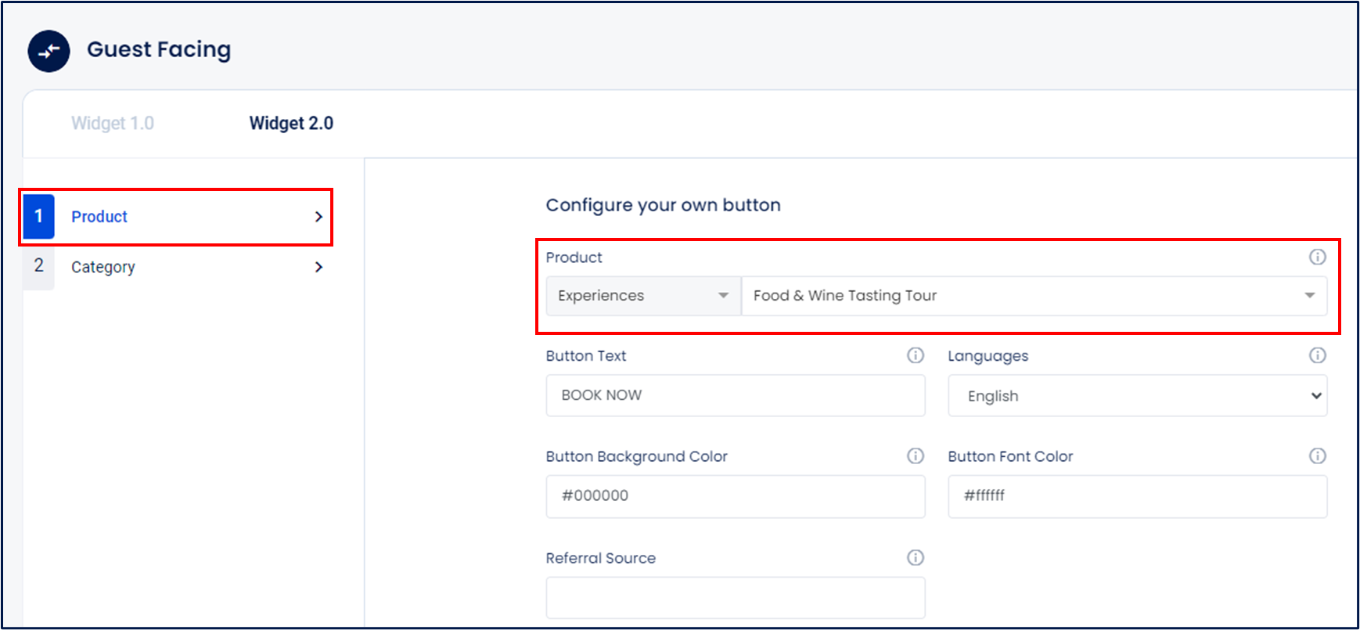
Task: Click the Button Text label
Action: (x=586, y=356)
